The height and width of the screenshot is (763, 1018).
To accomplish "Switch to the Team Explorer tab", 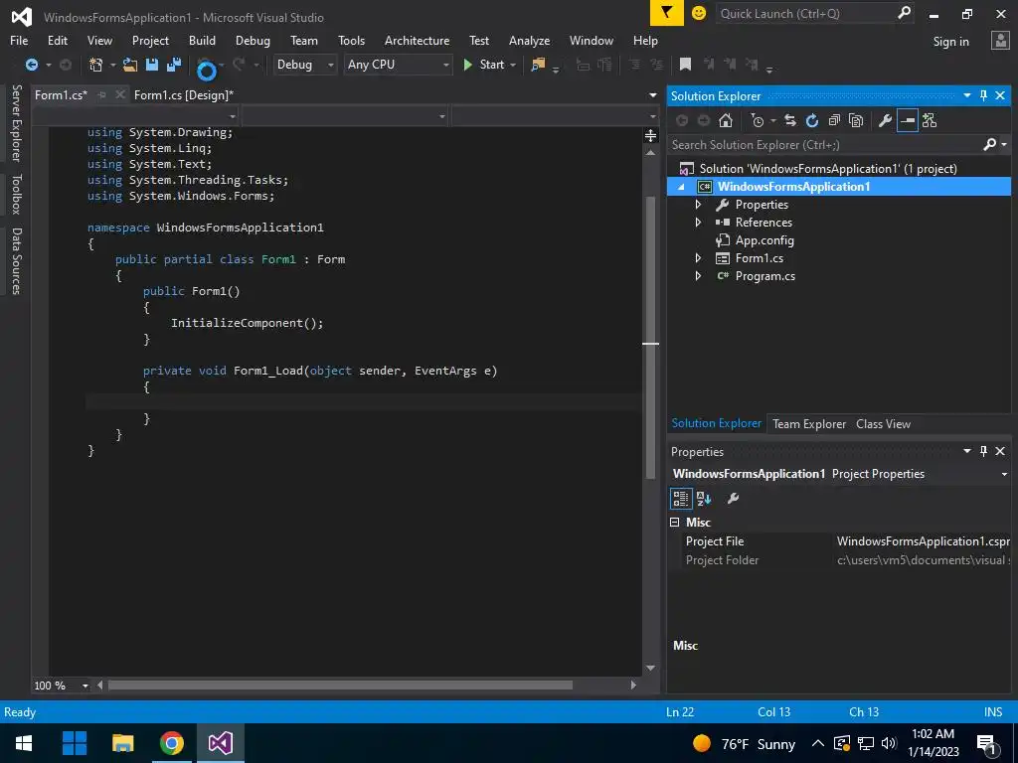I will (x=809, y=423).
